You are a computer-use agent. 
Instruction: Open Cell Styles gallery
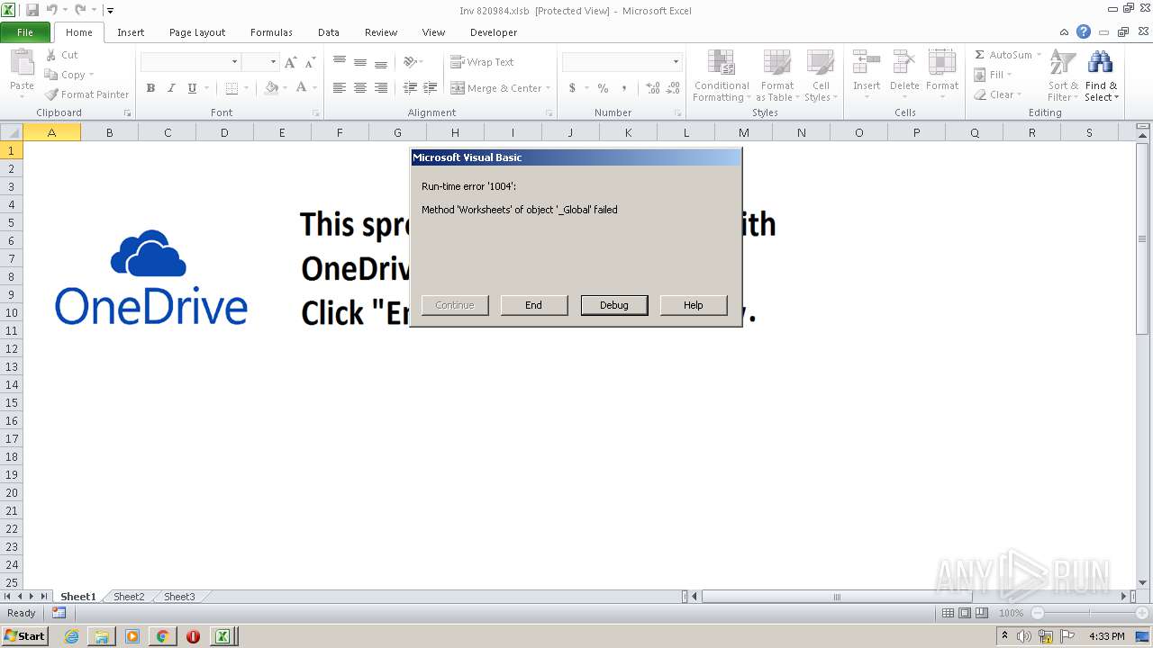click(821, 76)
